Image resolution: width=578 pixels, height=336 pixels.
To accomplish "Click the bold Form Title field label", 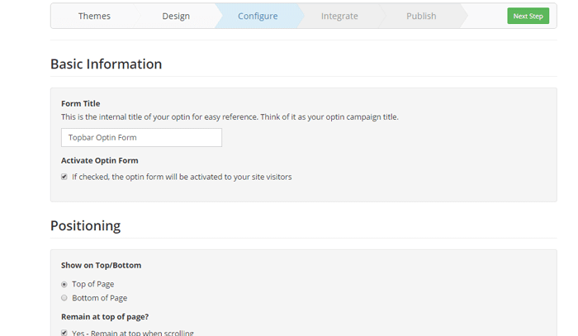I will [80, 103].
